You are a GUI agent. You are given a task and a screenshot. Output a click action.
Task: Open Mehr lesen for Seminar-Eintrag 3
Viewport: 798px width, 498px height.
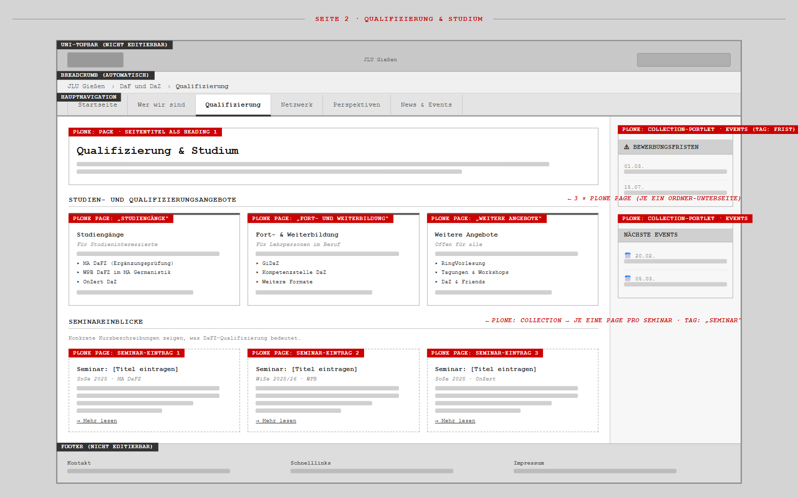click(455, 421)
